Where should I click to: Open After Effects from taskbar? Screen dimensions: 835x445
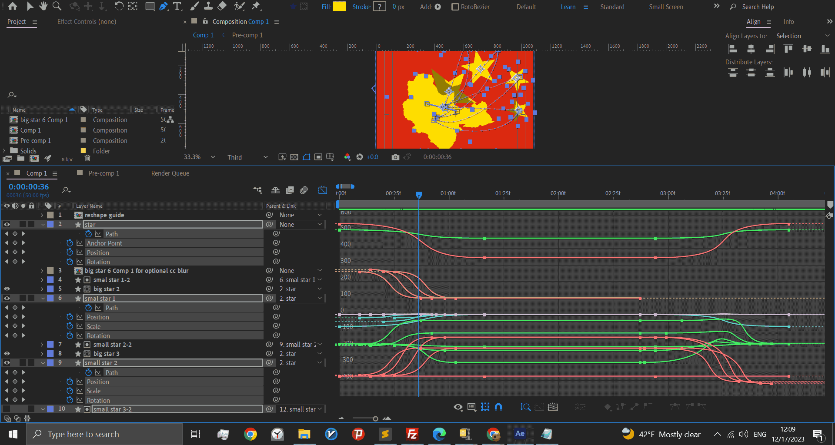[x=520, y=434]
